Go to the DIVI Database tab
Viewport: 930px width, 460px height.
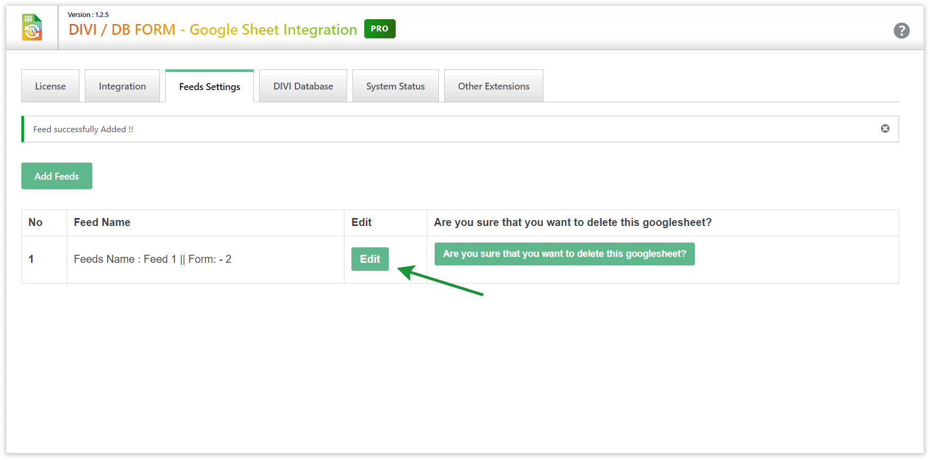point(303,86)
